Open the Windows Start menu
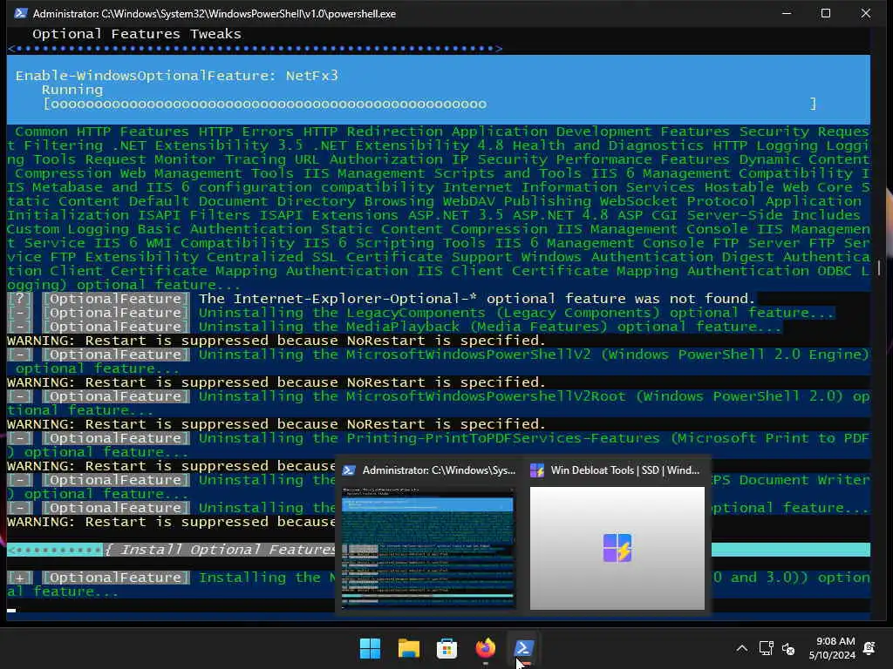 (x=370, y=648)
